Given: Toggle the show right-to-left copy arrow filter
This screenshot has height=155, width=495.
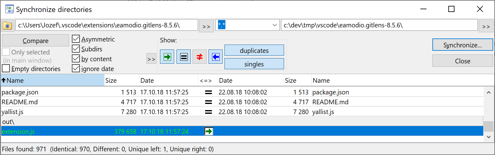Looking at the screenshot, I should click(216, 57).
